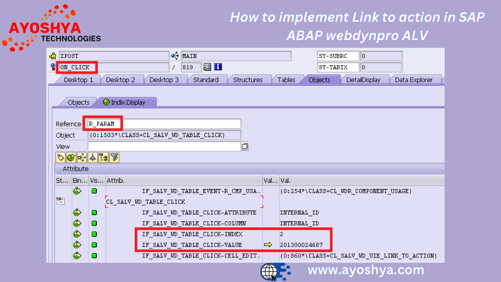Image resolution: width=501 pixels, height=282 pixels.
Task: Click the Val. column header
Action: point(362,181)
